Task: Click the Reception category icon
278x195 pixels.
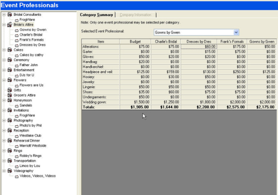Action: point(10,130)
